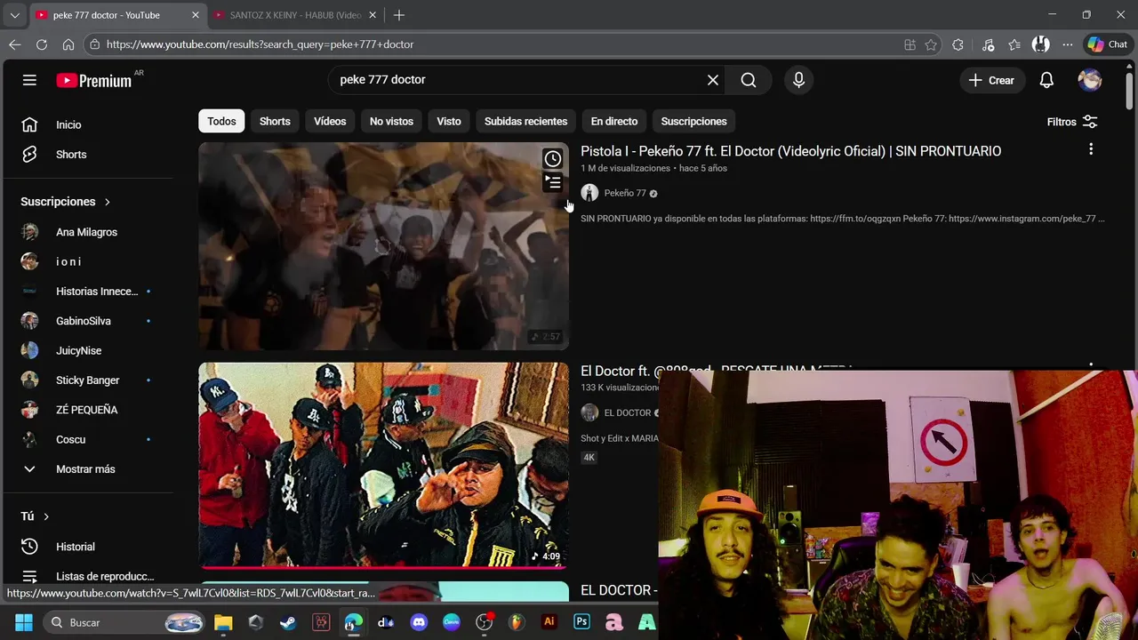Open the Pekeño 77 channel link
This screenshot has height=640, width=1138.
[x=625, y=193]
